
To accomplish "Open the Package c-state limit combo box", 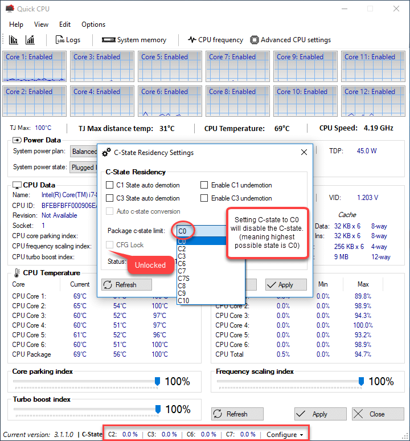I will click(201, 231).
